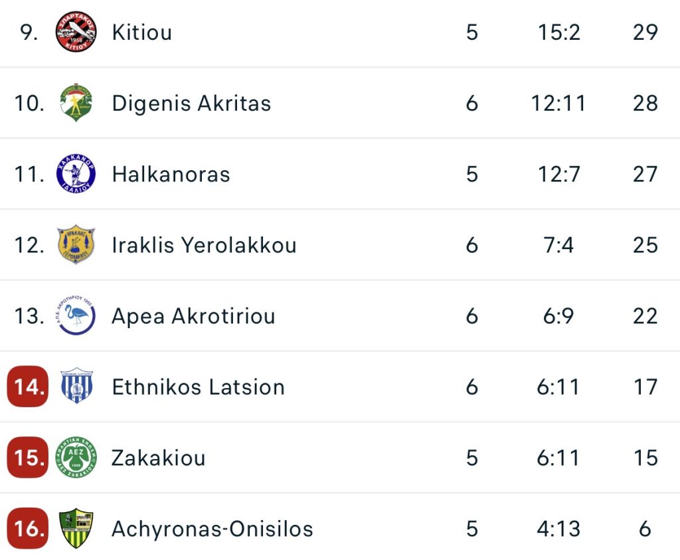Open the Zakakiou green circular logo
680x560 pixels.
tap(76, 458)
